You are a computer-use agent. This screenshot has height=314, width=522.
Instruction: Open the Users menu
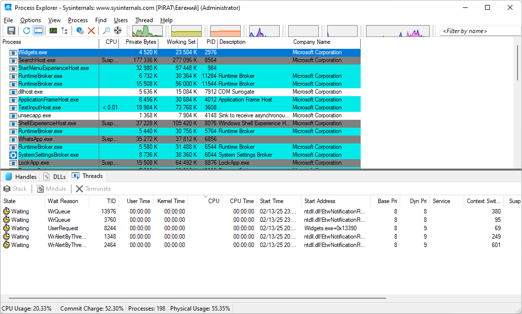tap(121, 20)
